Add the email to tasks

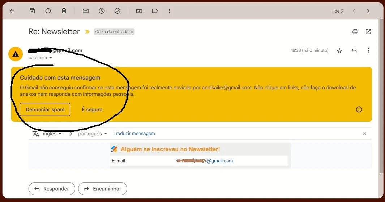pos(117,11)
